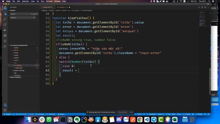Open WhatsApp from the Dock

[x=49, y=120]
